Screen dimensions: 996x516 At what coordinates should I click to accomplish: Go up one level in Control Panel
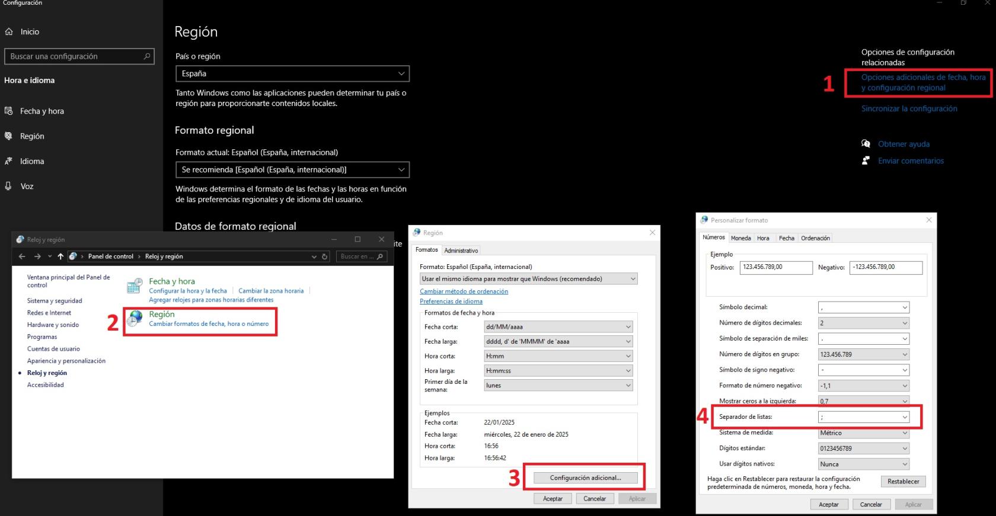60,257
